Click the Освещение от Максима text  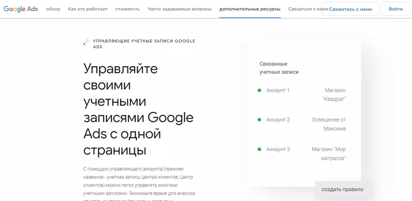tap(329, 124)
